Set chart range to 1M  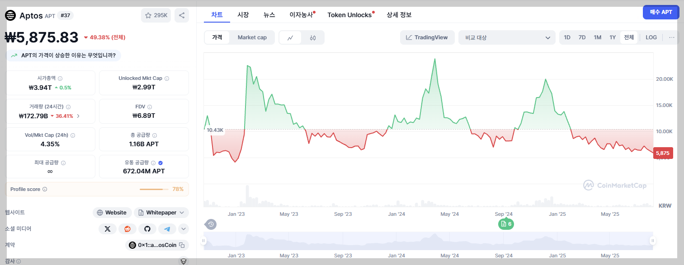(597, 37)
